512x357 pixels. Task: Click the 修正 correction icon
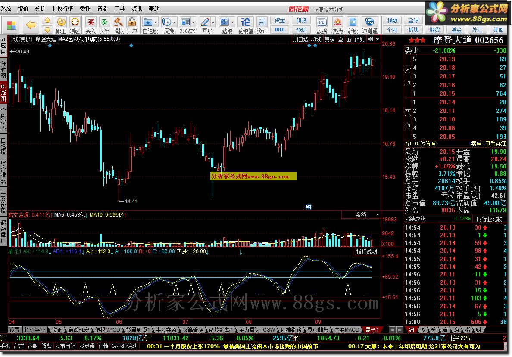point(61,25)
